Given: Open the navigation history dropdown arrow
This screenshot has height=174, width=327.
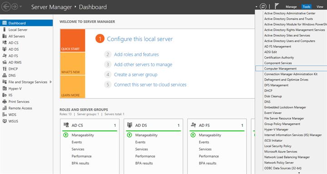Looking at the screenshot, I should coord(20,7).
